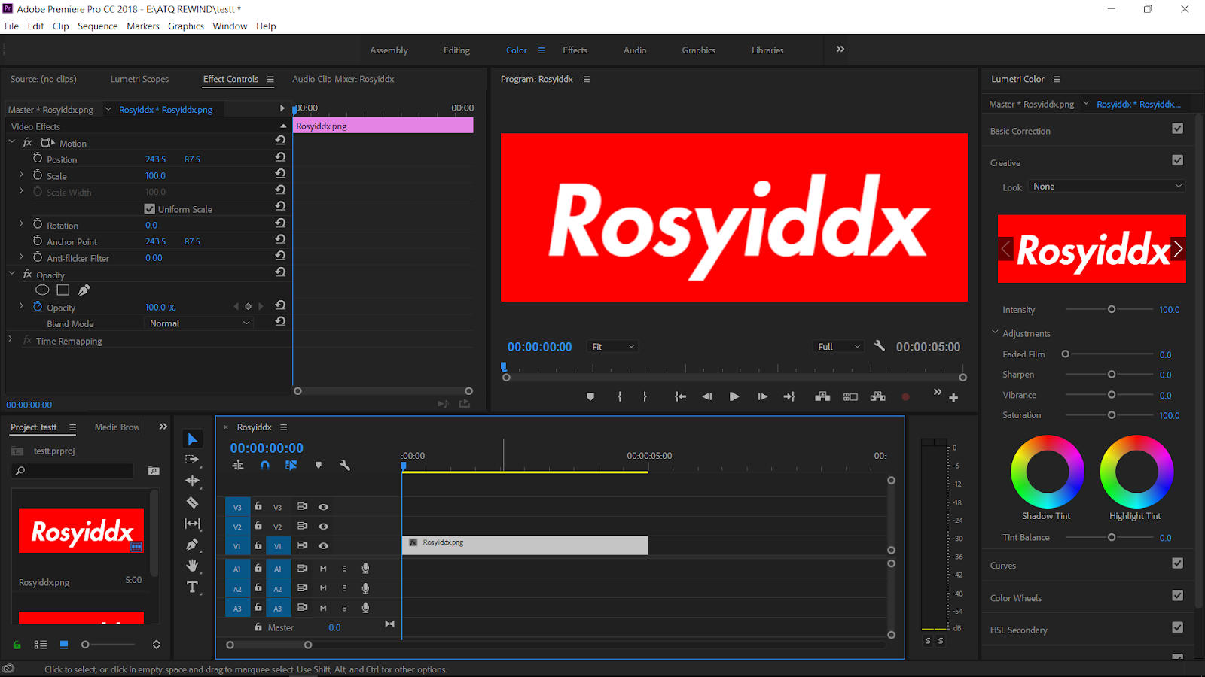This screenshot has height=677, width=1205.
Task: Mute audio track A1
Action: tap(323, 569)
